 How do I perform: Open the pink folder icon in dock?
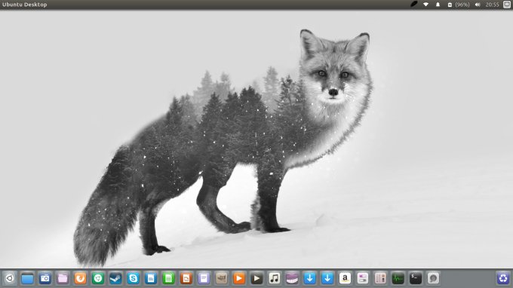[63, 278]
